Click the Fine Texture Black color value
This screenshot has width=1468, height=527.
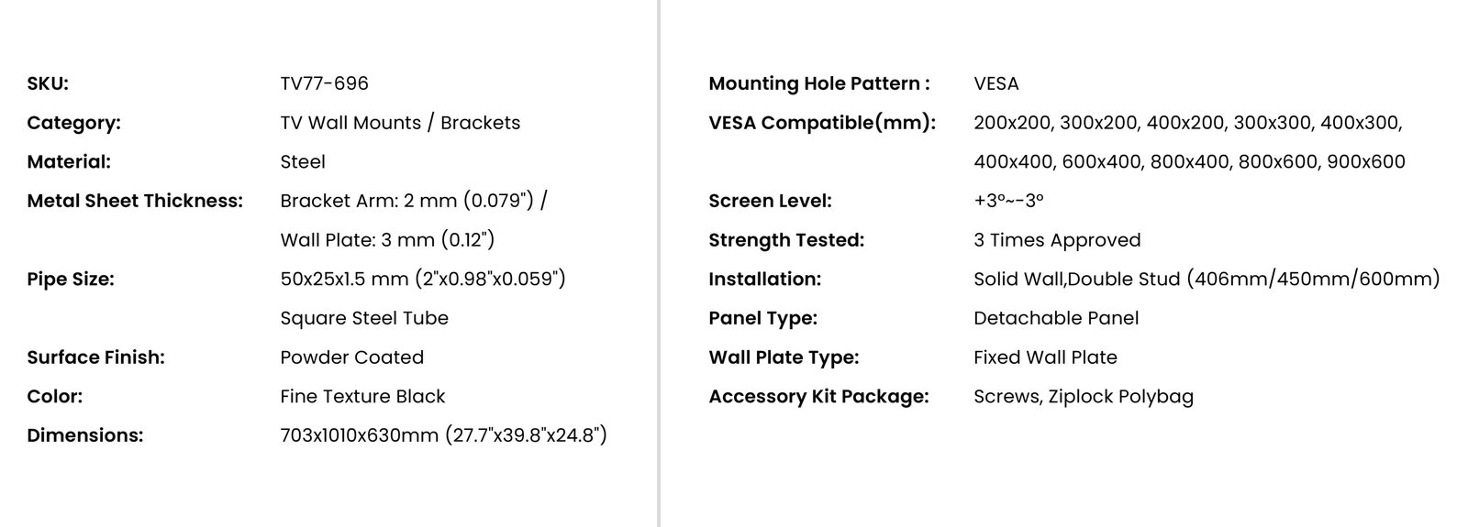(362, 397)
